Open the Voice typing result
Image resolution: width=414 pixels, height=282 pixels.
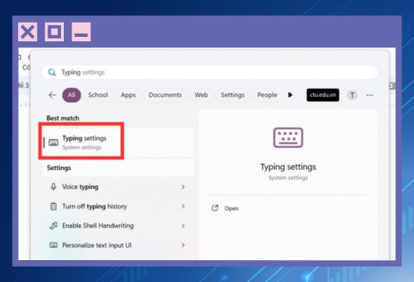pos(117,186)
